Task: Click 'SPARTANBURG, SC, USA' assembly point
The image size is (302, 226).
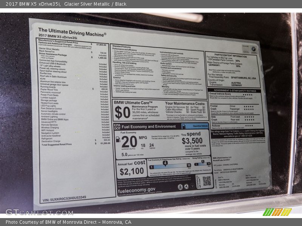Action: tap(243, 78)
